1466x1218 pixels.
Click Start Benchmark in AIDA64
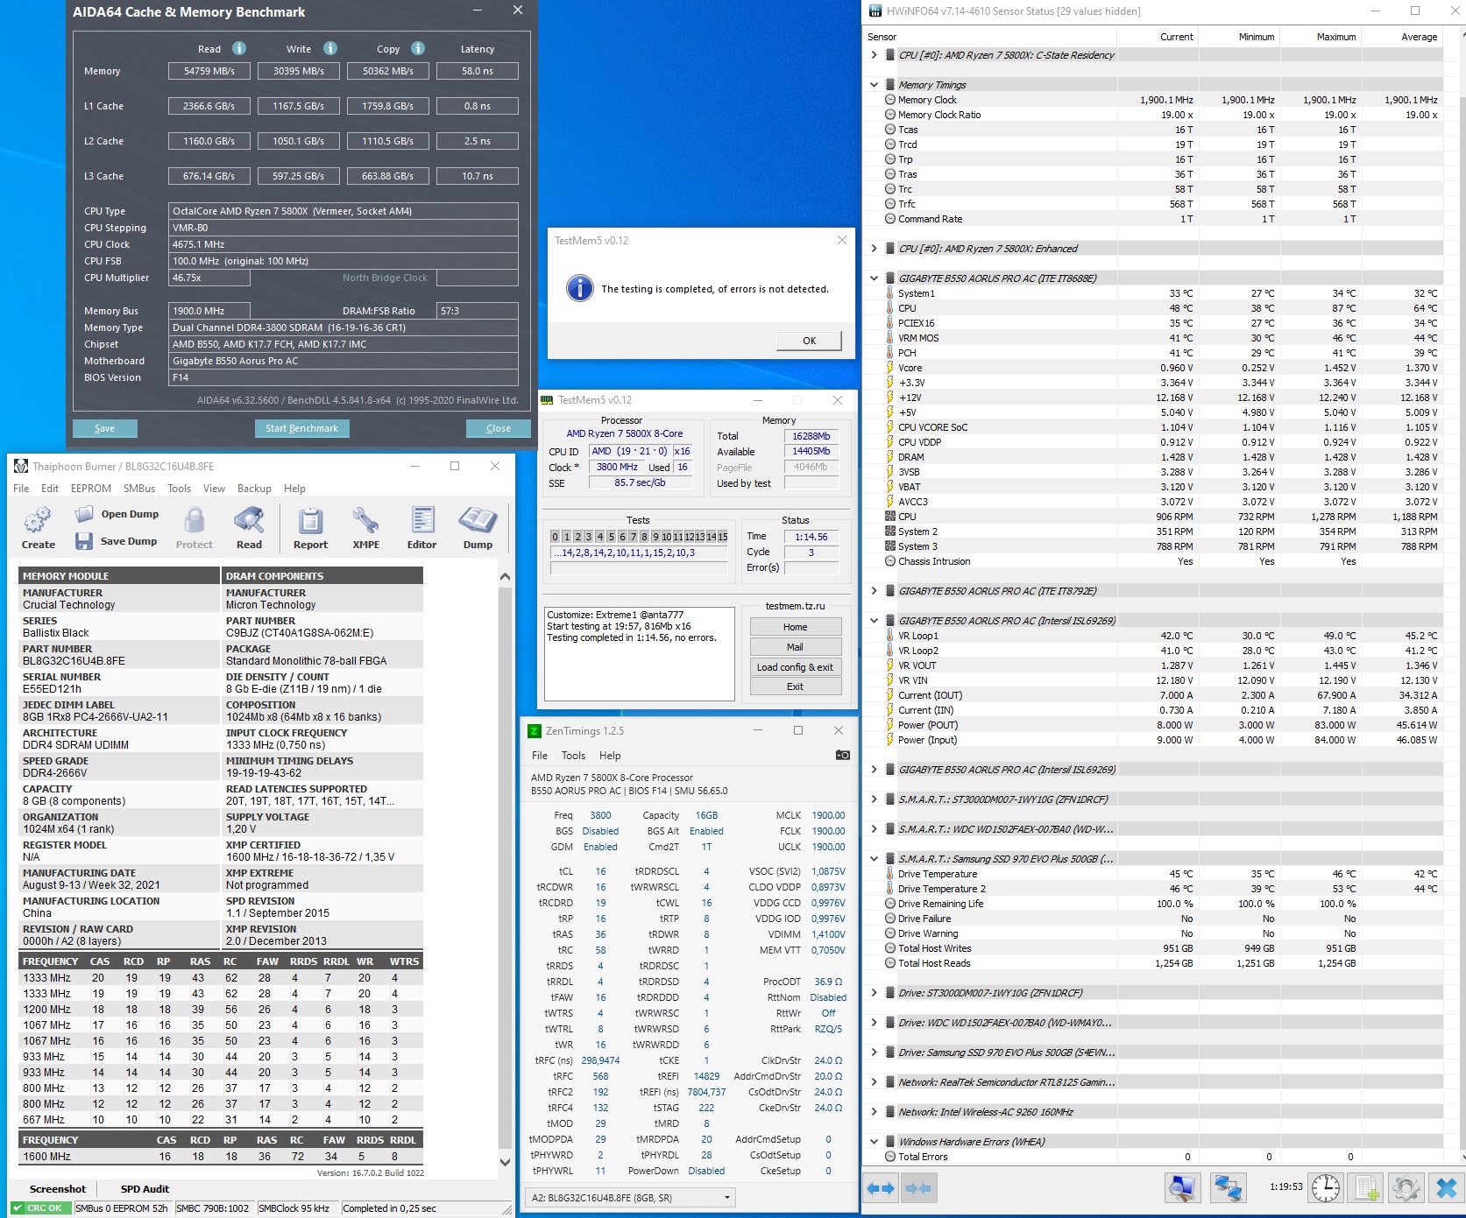[x=301, y=428]
